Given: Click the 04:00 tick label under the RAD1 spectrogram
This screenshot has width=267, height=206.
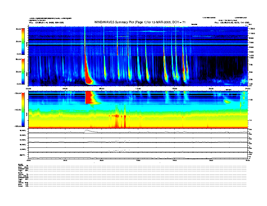Looking at the screenshot, I should pyautogui.click(x=65, y=89).
